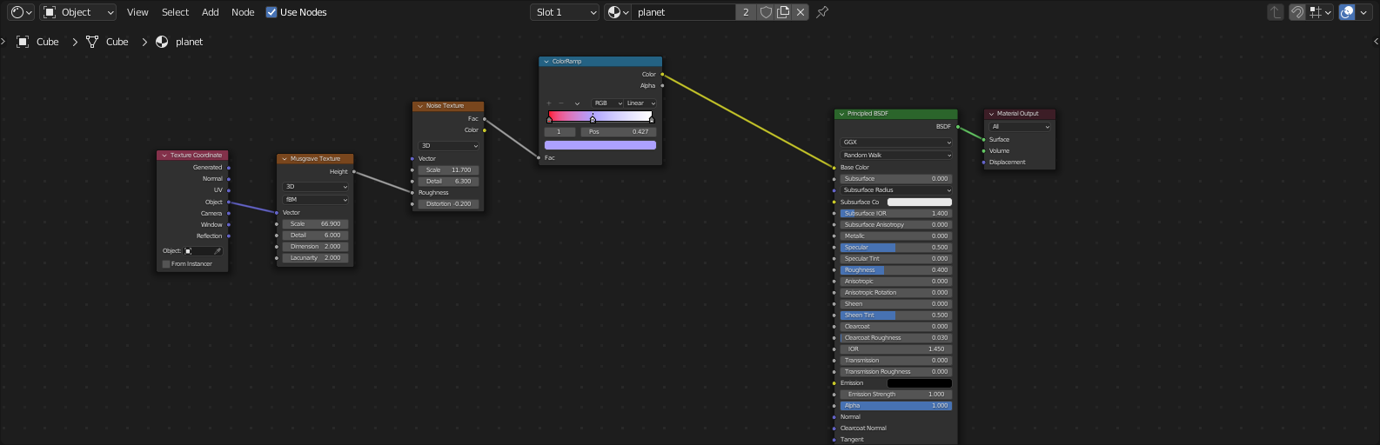Open the Random Walk subsurface method dropdown
The height and width of the screenshot is (445, 1380).
click(896, 156)
